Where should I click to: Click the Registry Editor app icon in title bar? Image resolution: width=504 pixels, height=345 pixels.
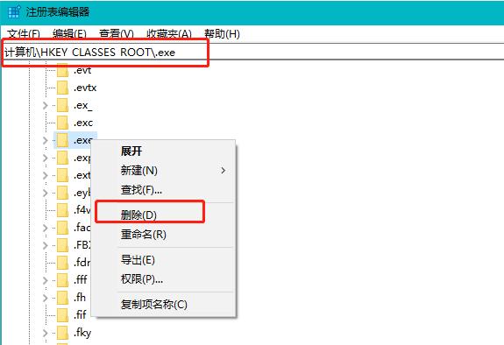(14, 12)
